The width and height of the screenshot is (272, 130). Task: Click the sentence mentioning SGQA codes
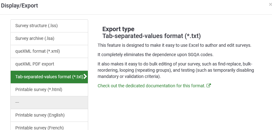pos(155,55)
